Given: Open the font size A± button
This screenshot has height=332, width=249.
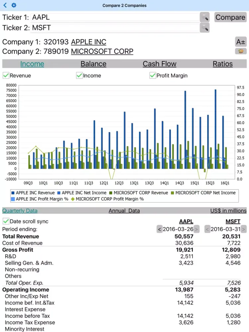Looking at the screenshot, I should pos(241,42).
